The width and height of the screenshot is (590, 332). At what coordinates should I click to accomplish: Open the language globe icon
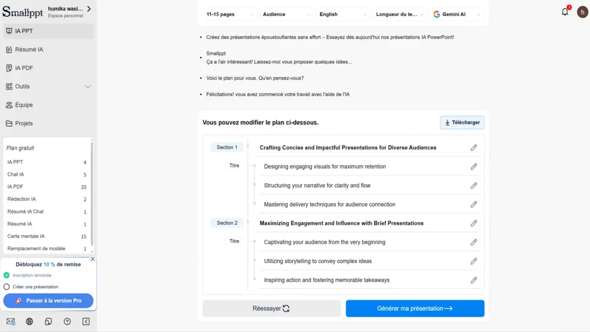[x=29, y=321]
